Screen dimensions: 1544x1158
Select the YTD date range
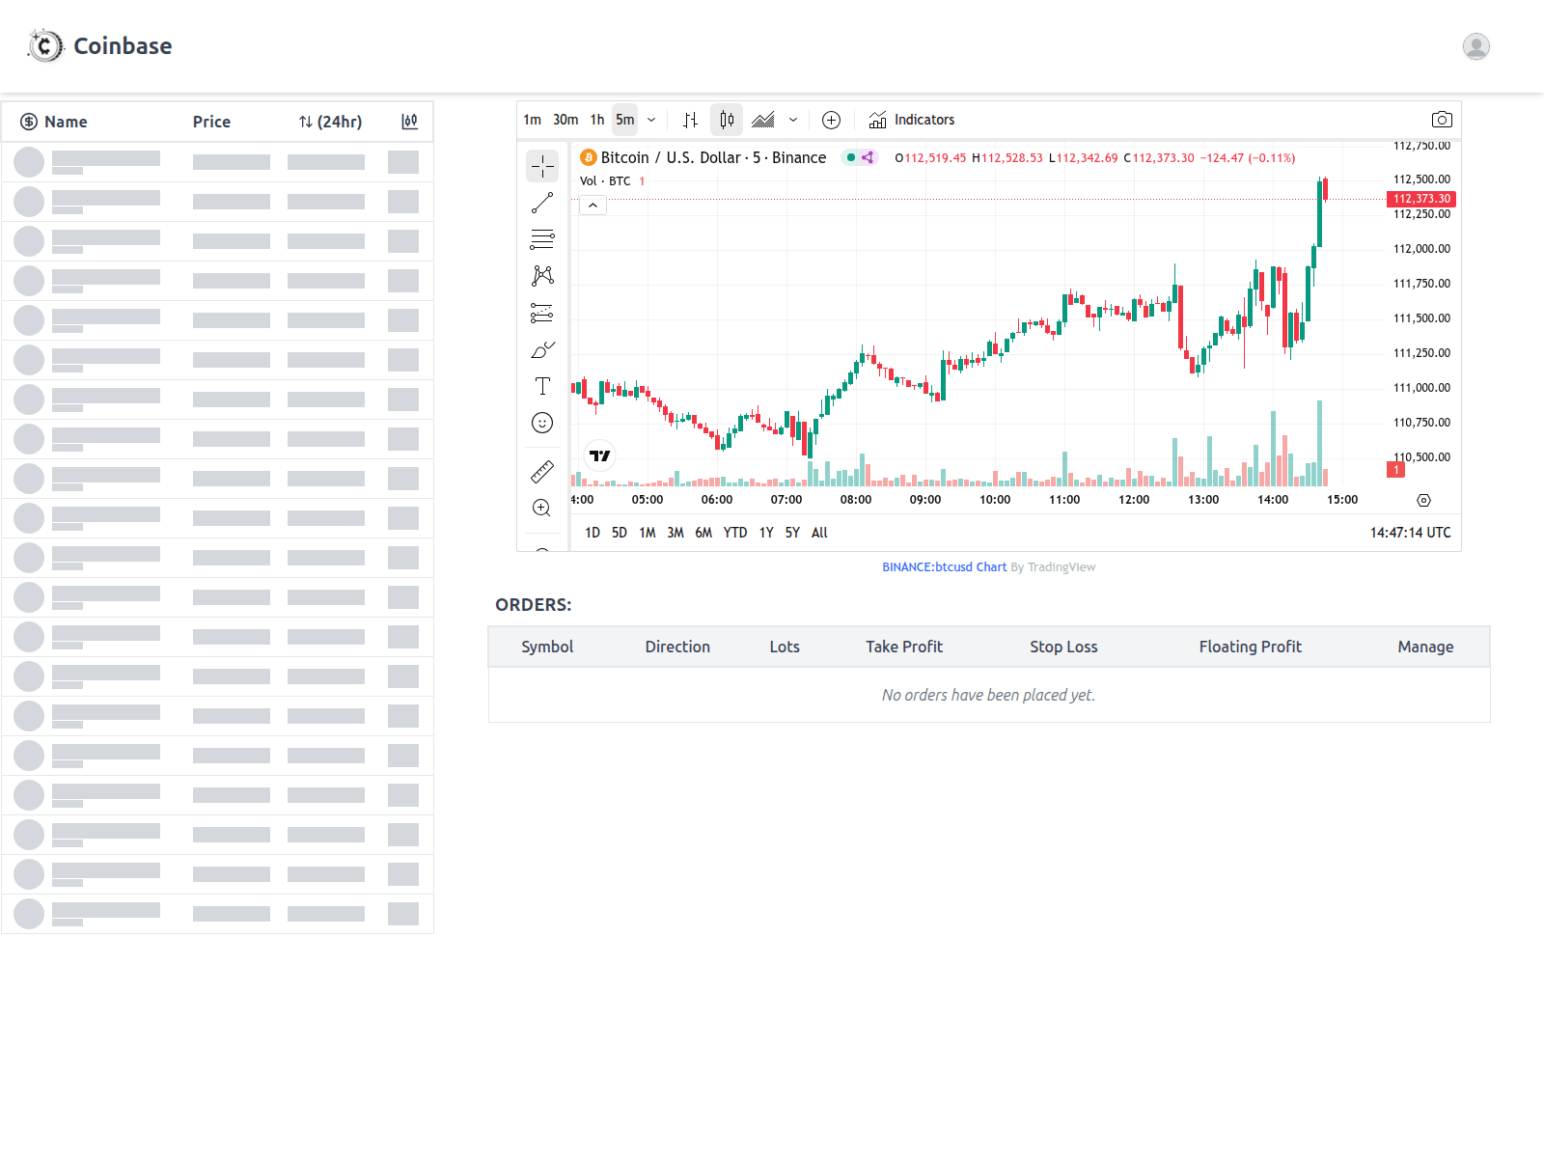pos(735,533)
